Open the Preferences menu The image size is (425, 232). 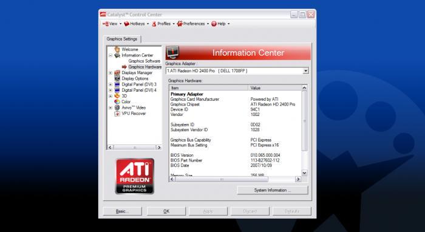point(193,24)
